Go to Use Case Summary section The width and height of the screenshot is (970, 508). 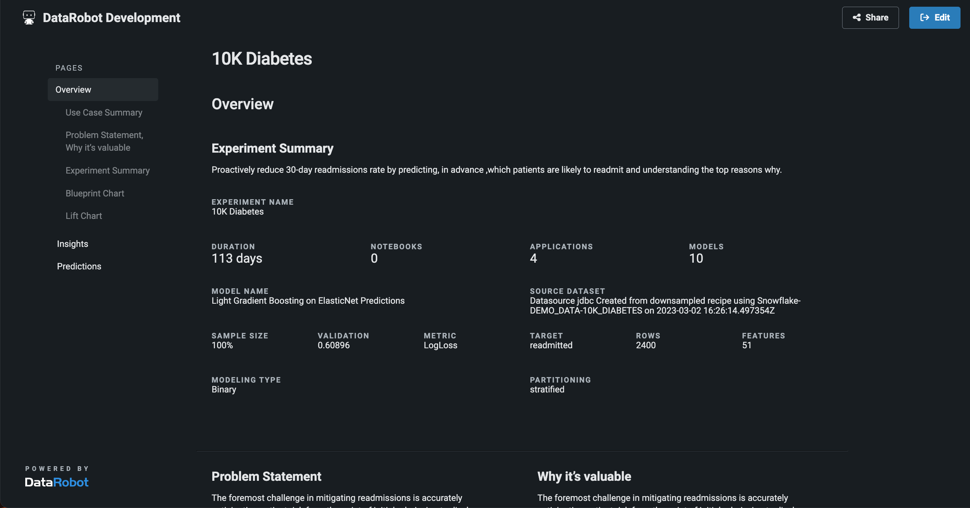tap(104, 112)
